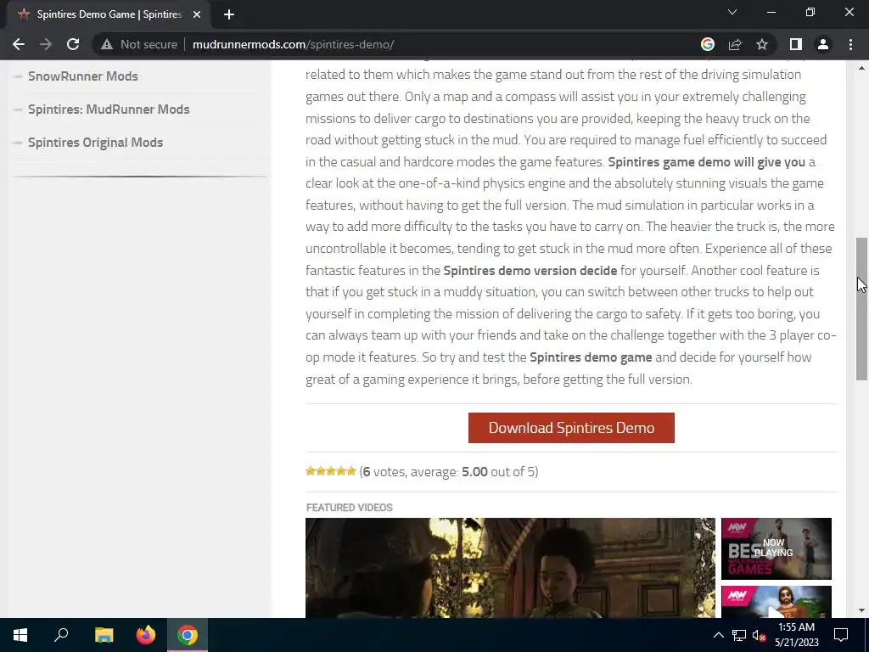Screen dimensions: 869x652
Task: Open a new tab with plus button
Action: point(229,14)
